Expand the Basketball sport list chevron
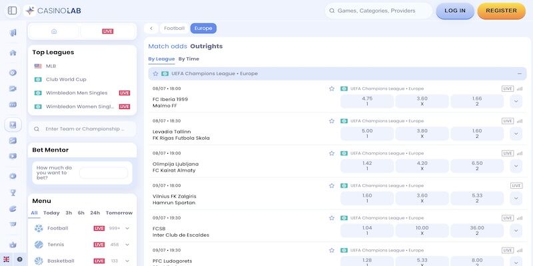533x266 pixels. [127, 261]
